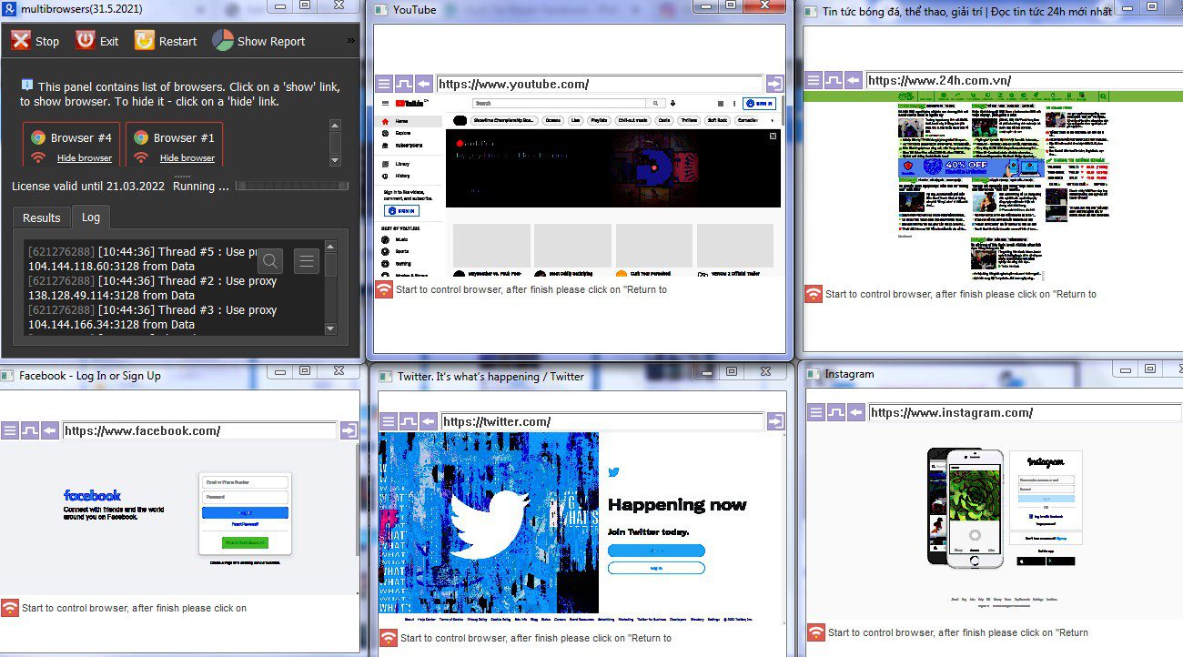Screen dimensions: 1183x657
Task: Click the blue Twitter sign up button
Action: point(656,551)
